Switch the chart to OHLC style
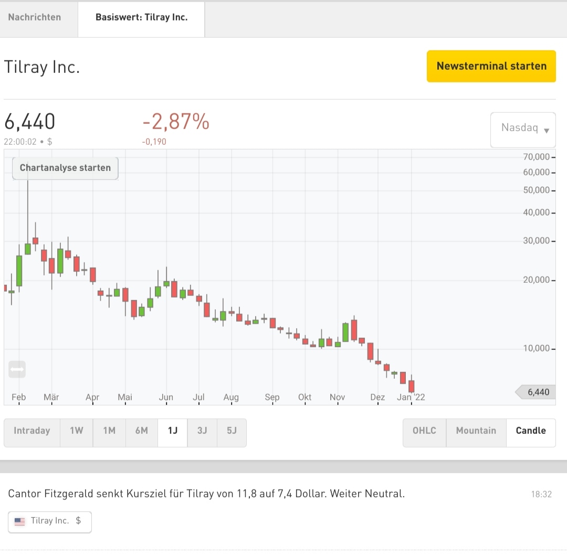This screenshot has width=567, height=554. (x=424, y=431)
